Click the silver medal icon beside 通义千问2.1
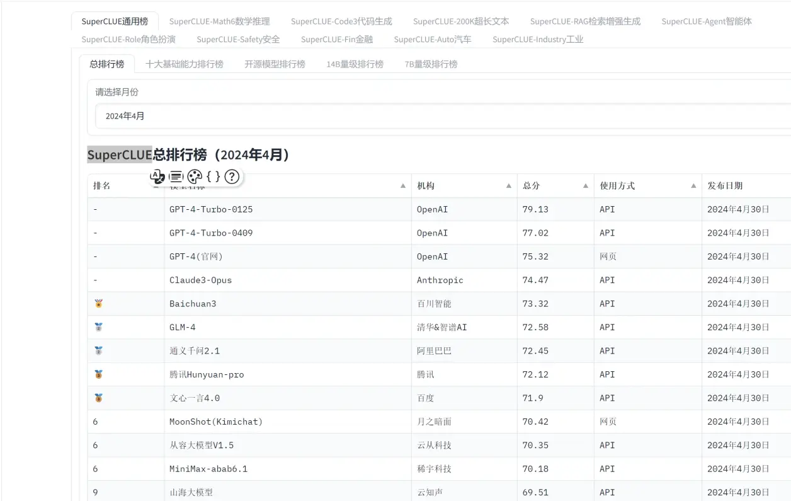 click(98, 350)
